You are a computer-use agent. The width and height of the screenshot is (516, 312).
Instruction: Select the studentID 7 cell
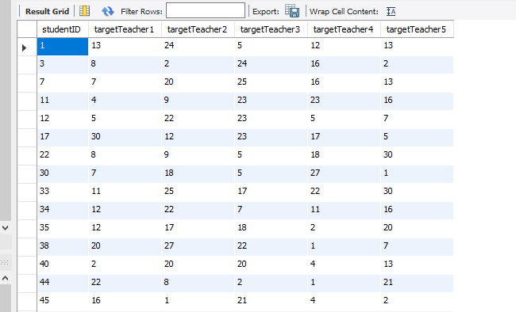coord(63,82)
